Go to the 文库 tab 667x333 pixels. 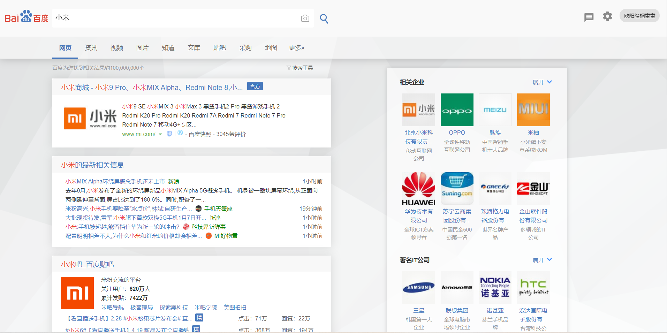pyautogui.click(x=194, y=48)
